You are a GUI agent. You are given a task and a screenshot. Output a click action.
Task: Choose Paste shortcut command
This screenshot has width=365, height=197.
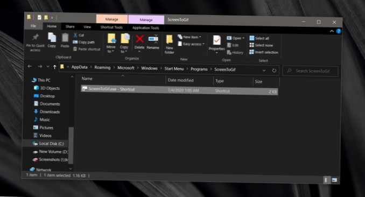[87, 49]
